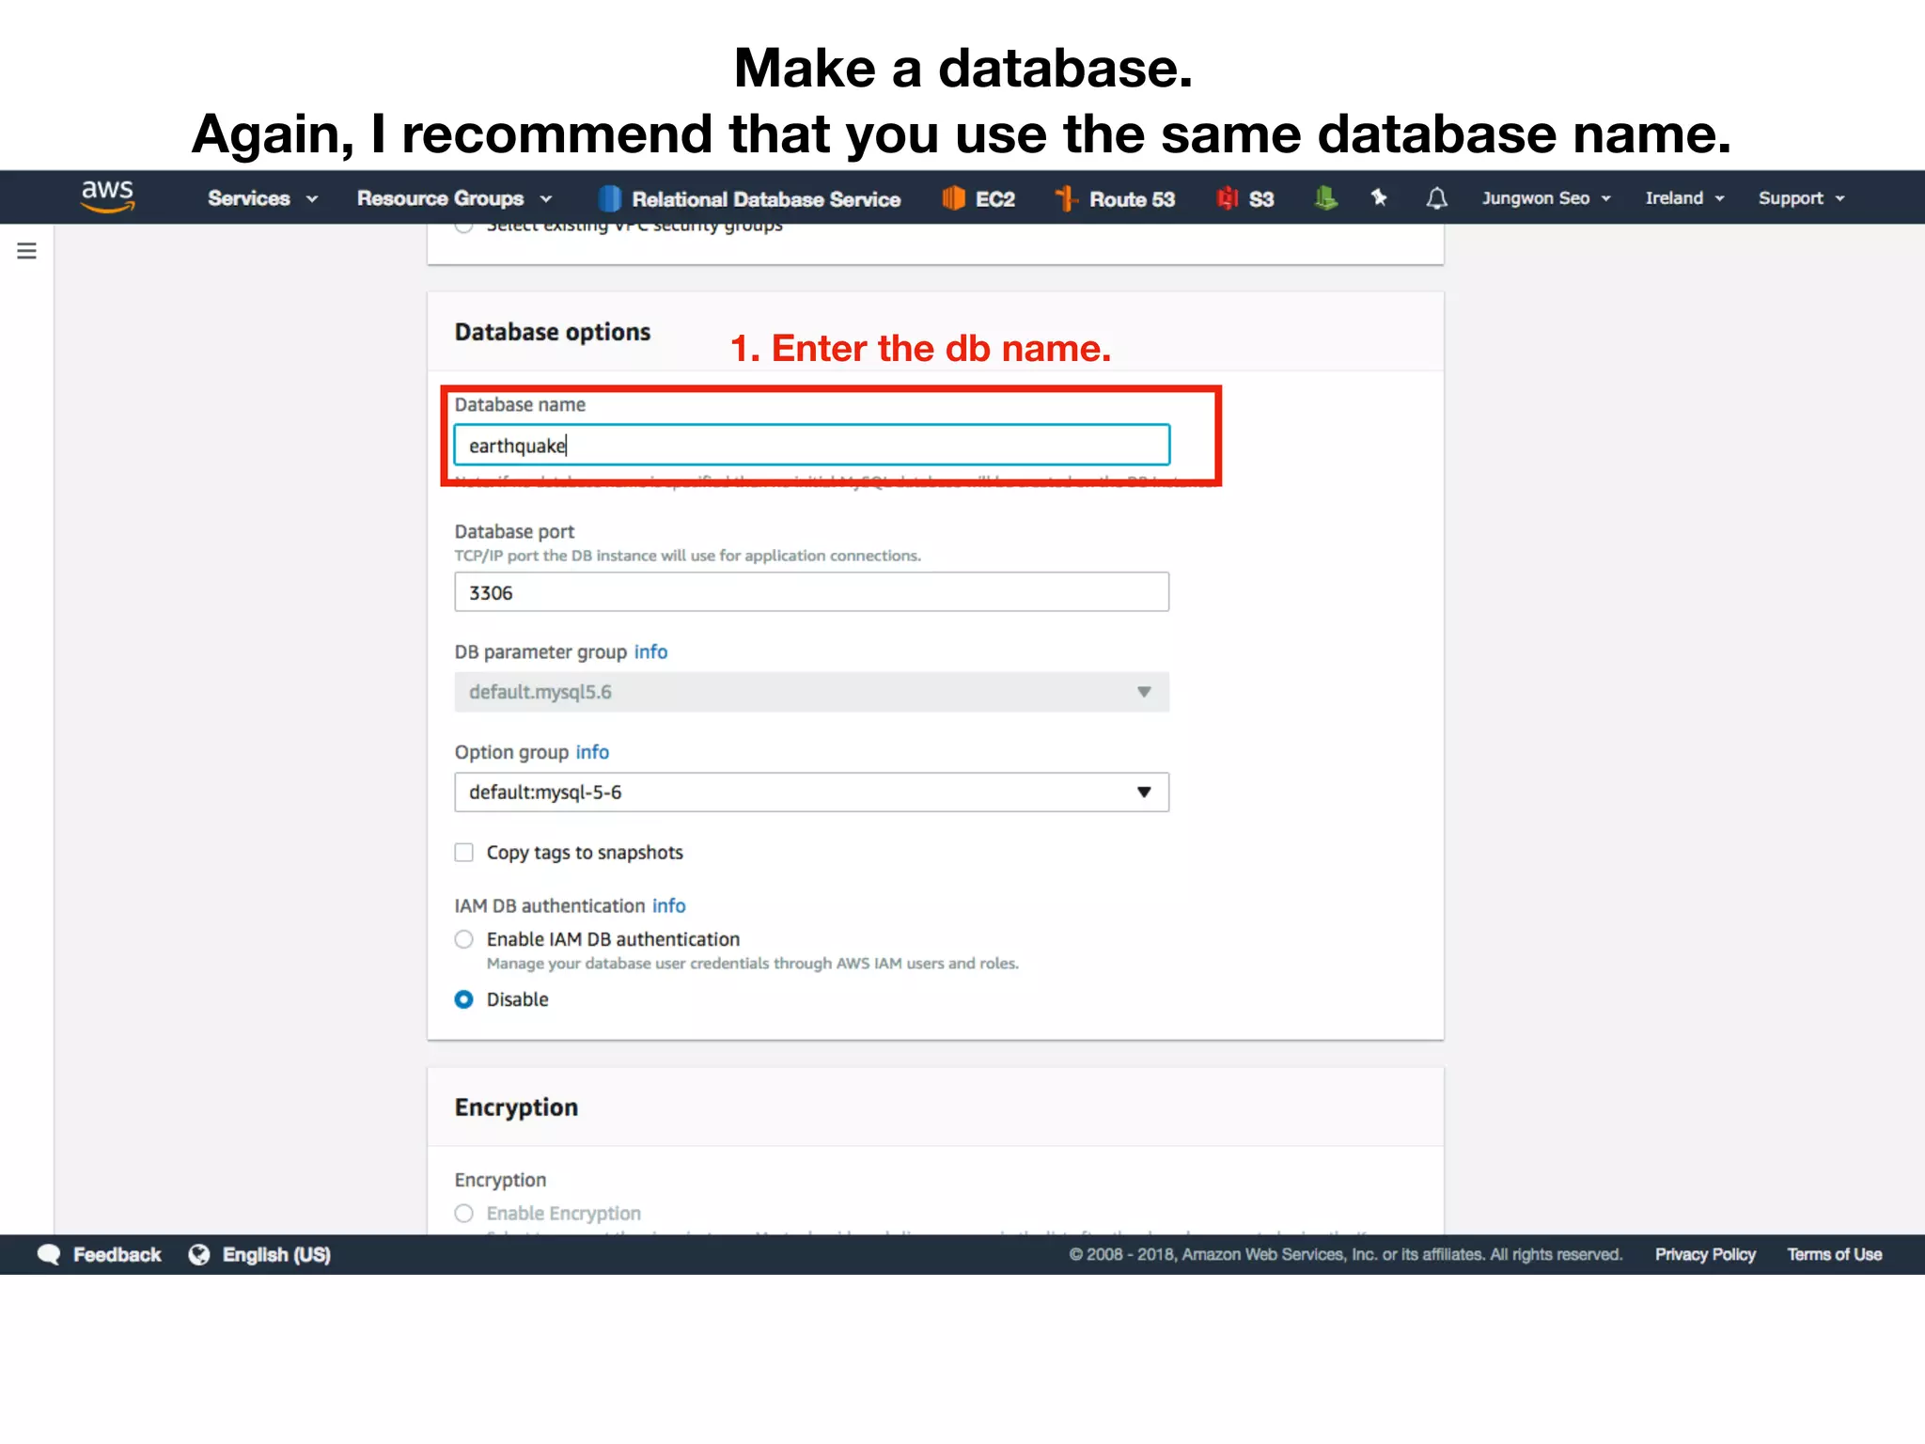Check Copy tags to snapshots
1925x1444 pixels.
pyautogui.click(x=463, y=853)
